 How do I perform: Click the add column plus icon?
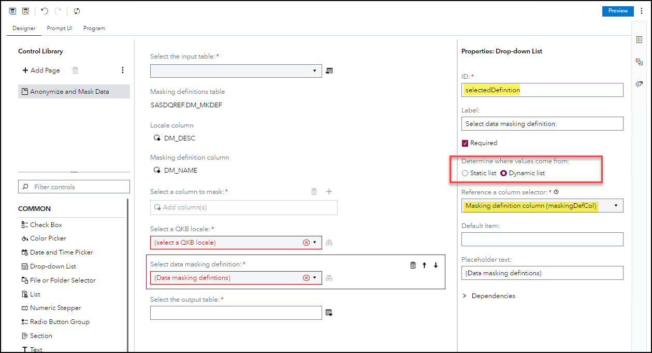click(x=329, y=191)
